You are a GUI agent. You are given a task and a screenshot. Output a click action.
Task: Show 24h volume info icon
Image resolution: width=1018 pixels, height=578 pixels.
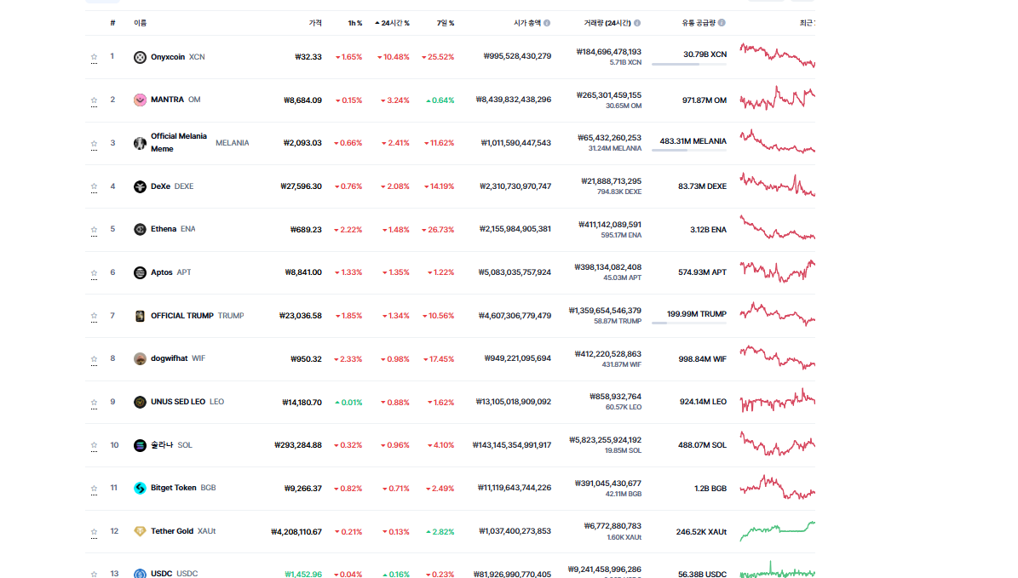tap(637, 23)
